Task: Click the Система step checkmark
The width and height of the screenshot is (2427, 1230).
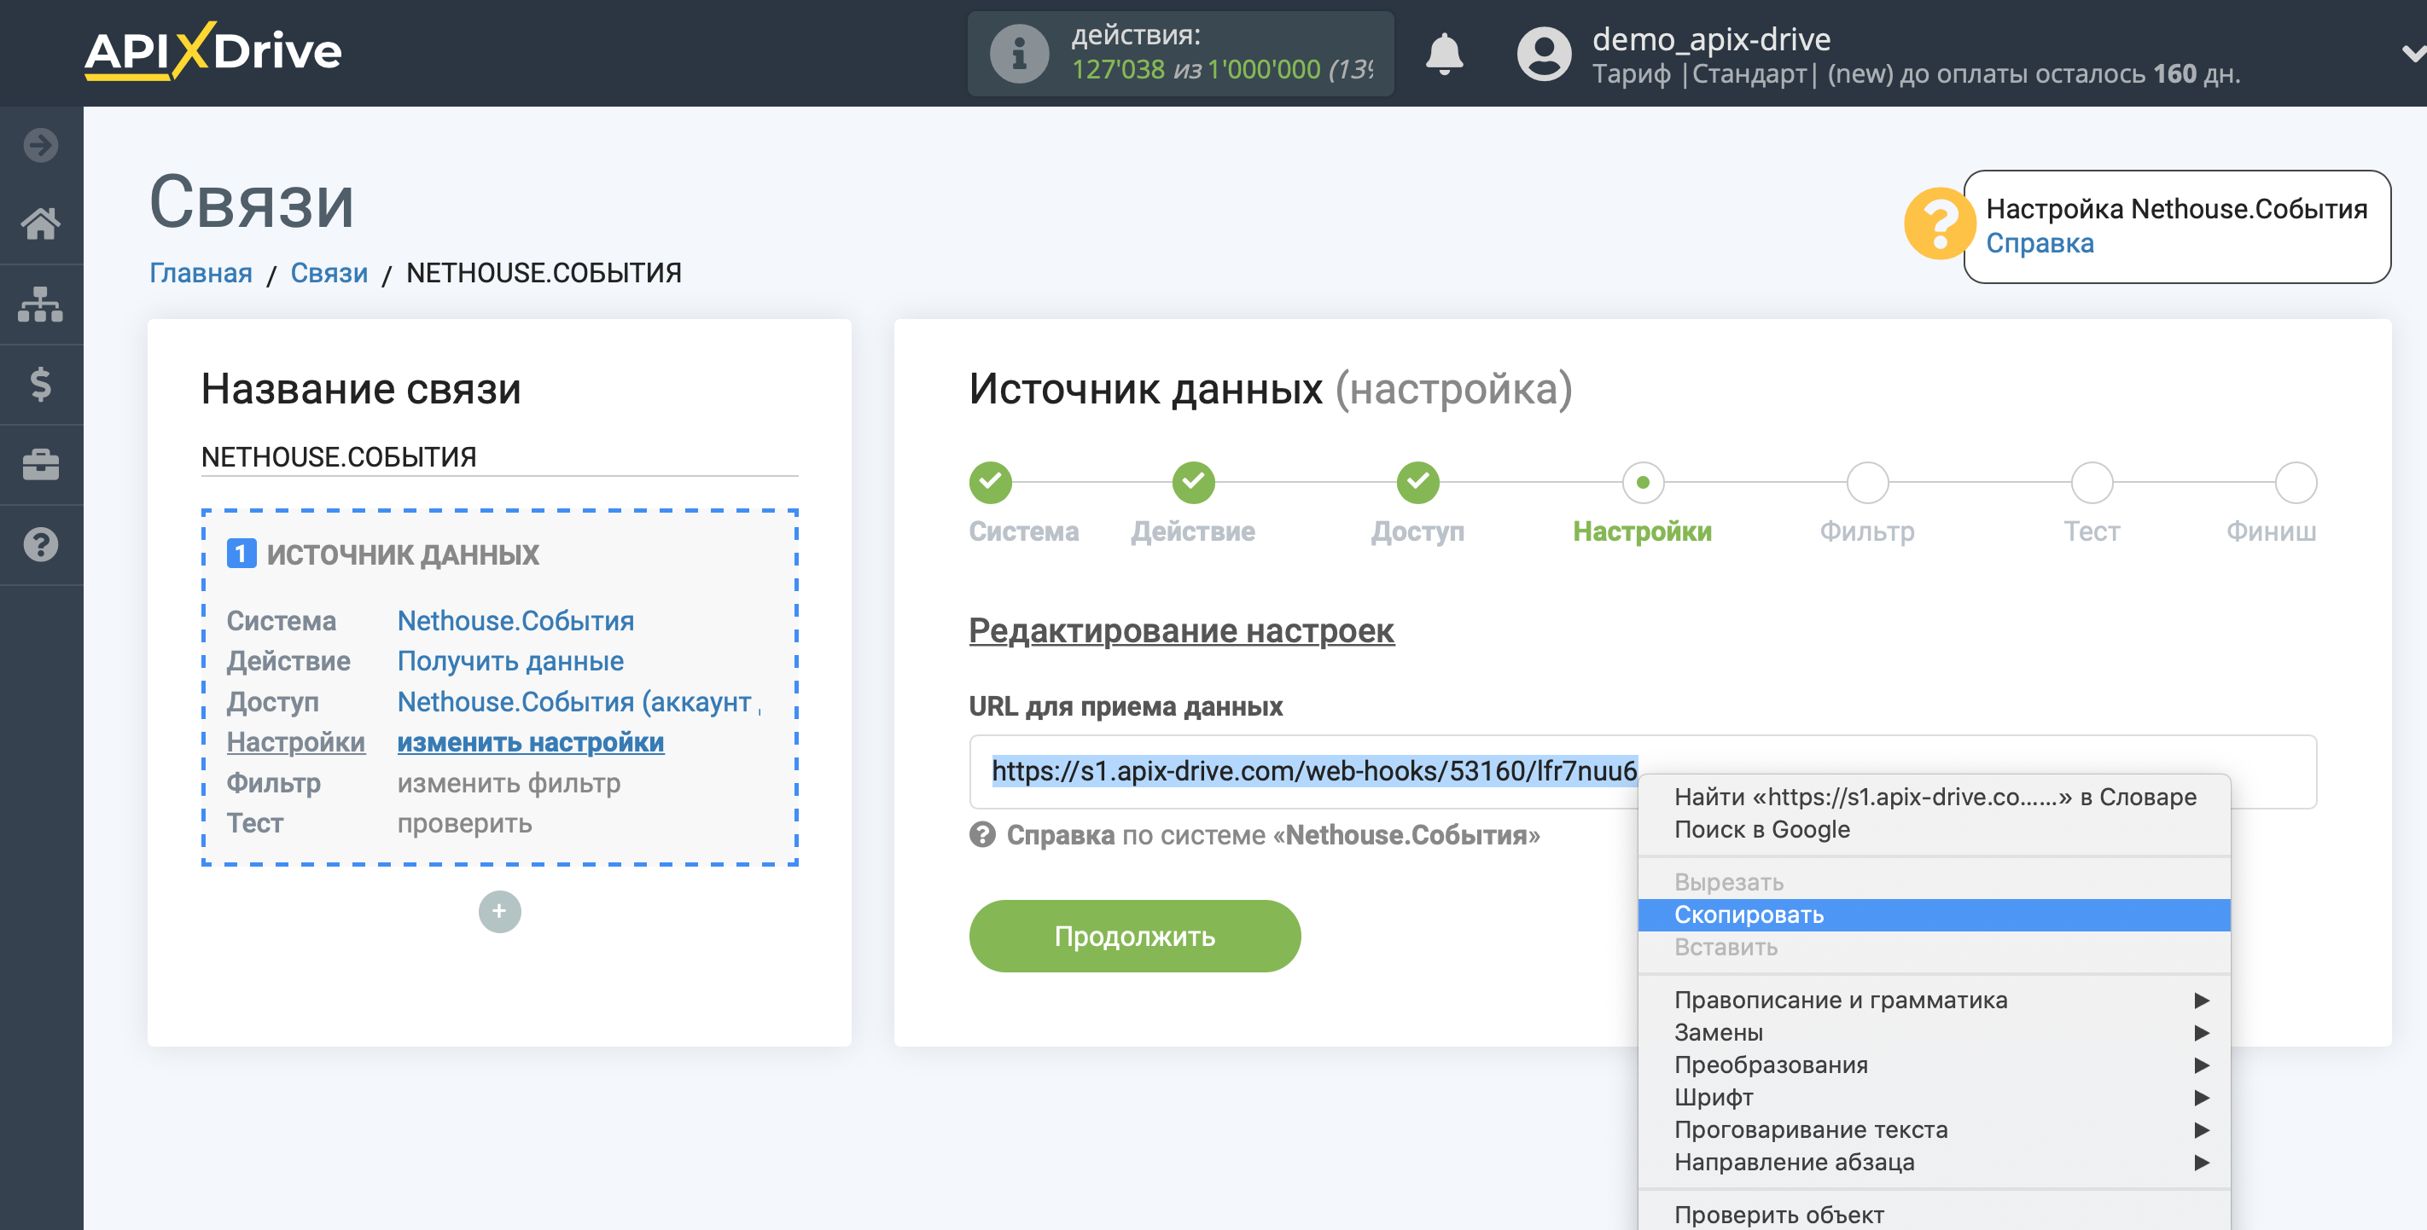Action: [x=989, y=482]
